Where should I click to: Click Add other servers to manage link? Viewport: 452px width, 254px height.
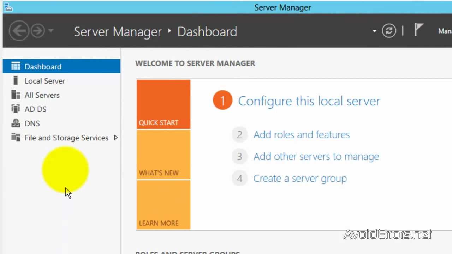[x=316, y=157]
